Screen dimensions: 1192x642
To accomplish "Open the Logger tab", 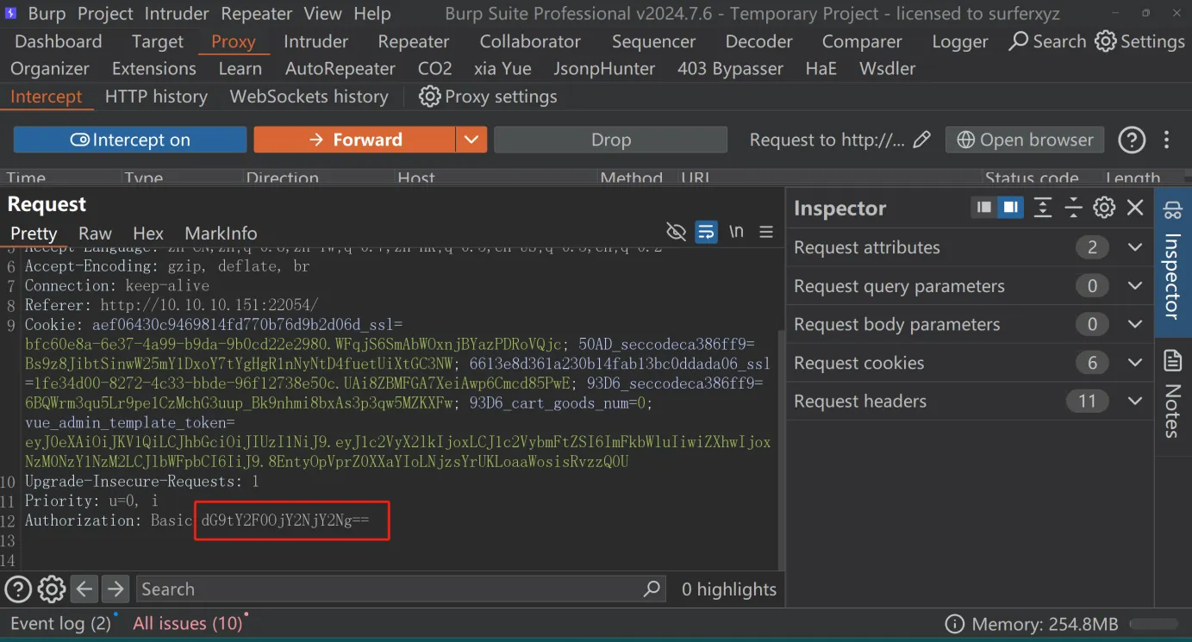I will point(960,41).
